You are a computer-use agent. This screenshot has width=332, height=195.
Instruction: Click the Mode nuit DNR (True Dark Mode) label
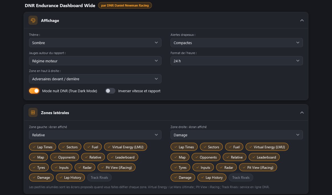[69, 91]
